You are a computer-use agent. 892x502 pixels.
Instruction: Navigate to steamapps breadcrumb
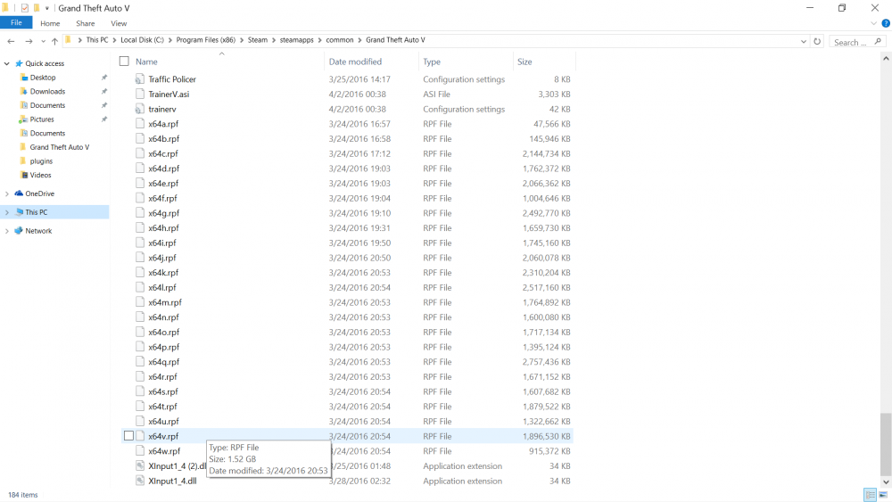(296, 40)
